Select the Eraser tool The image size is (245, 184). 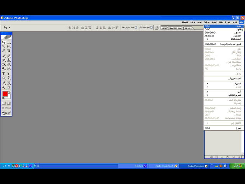point(8,64)
